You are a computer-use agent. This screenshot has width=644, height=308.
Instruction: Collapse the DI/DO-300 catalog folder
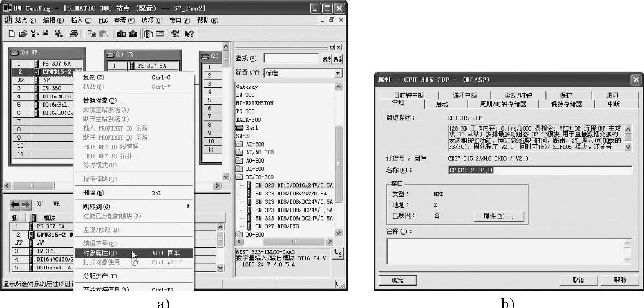coord(254,177)
